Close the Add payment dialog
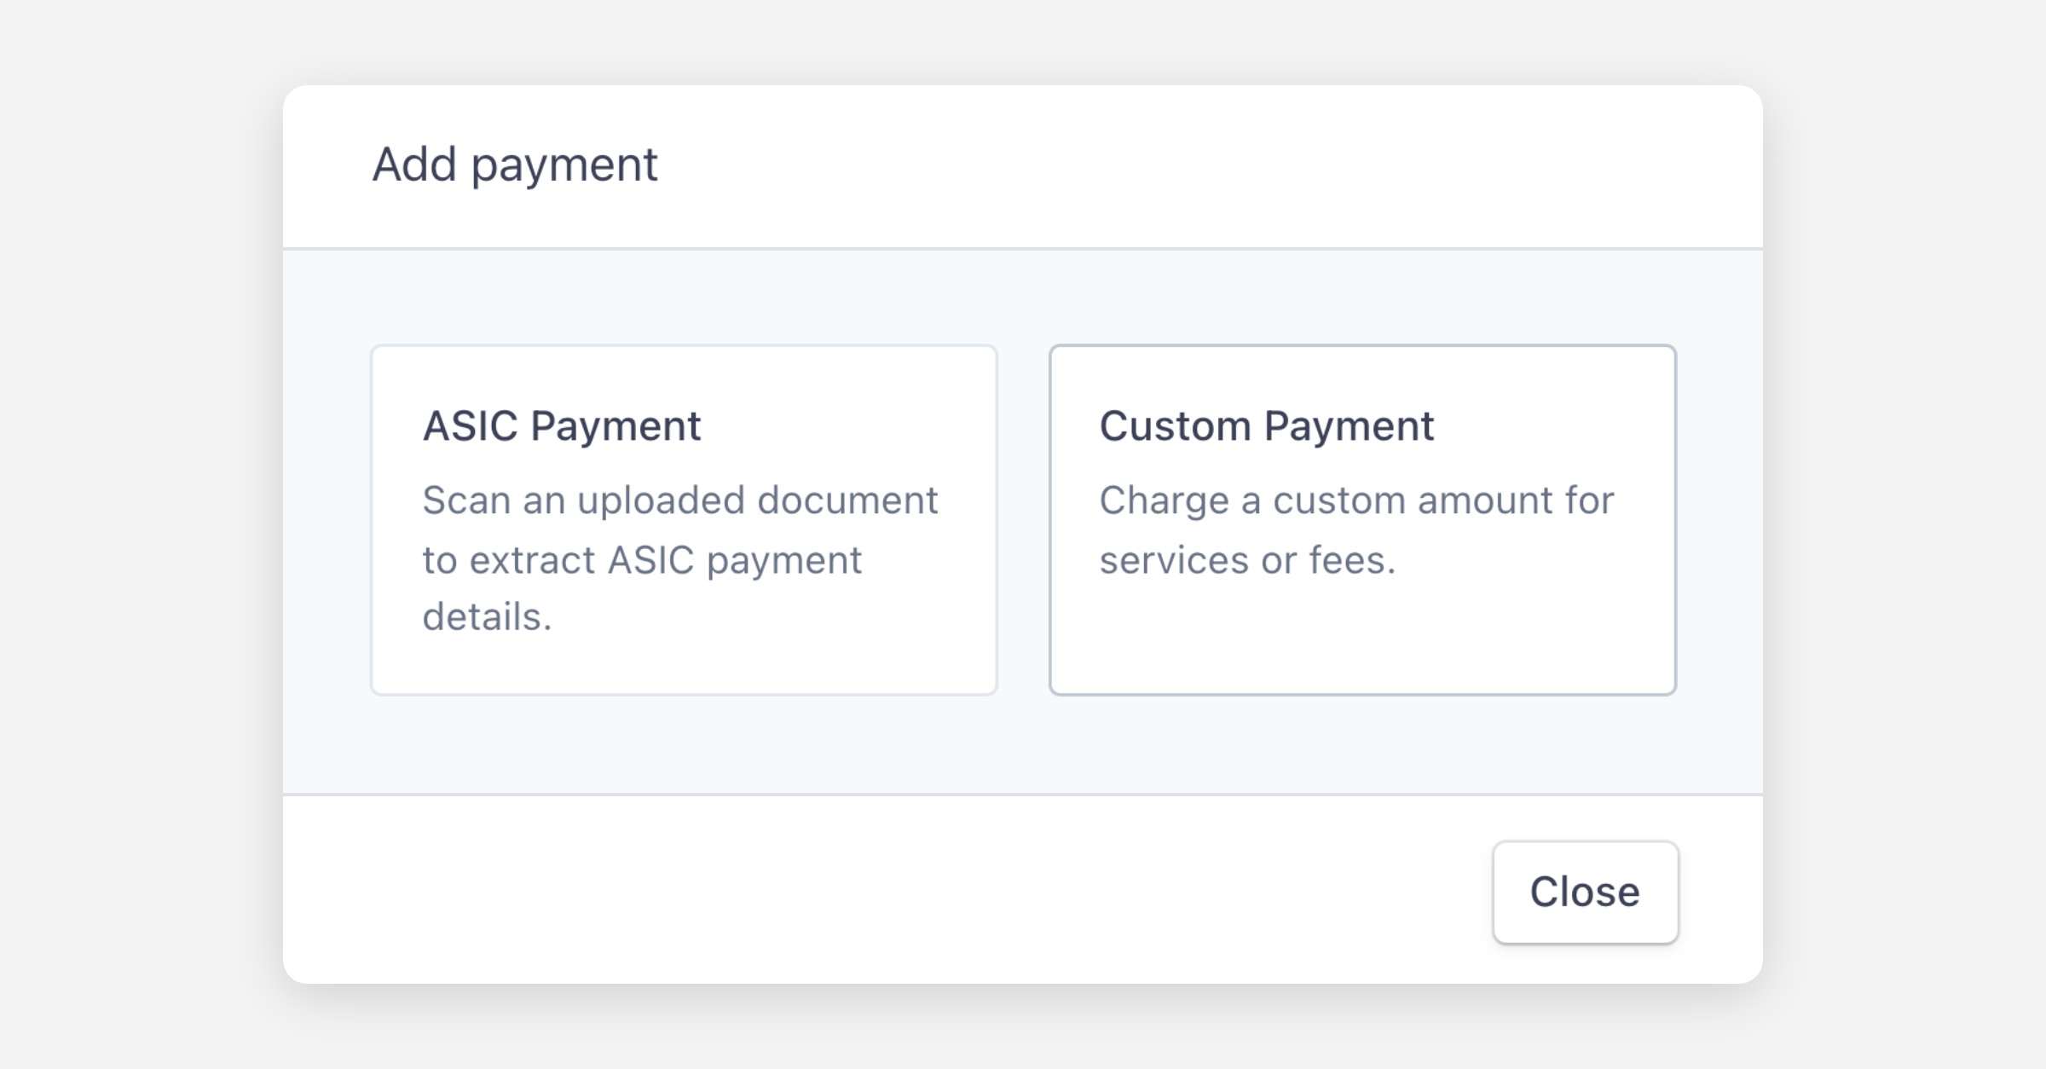2046x1069 pixels. [x=1585, y=892]
